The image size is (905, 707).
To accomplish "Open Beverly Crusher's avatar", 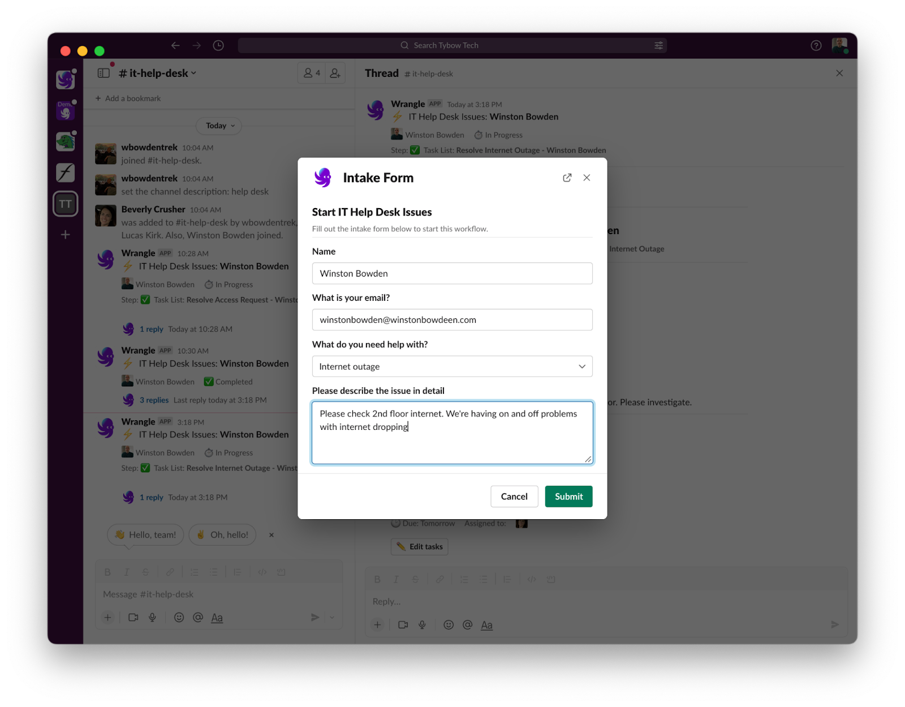I will pos(106,215).
